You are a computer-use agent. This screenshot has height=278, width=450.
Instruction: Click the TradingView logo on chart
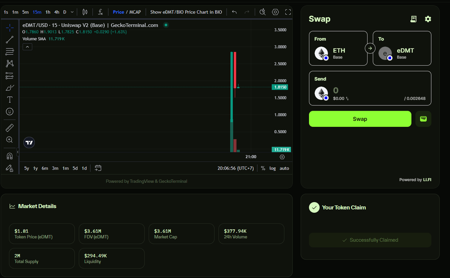29,143
